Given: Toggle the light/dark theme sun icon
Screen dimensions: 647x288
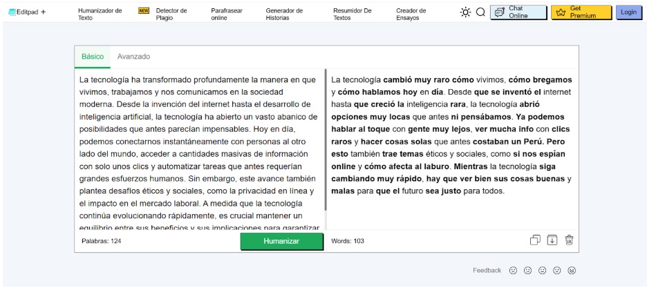Looking at the screenshot, I should click(x=465, y=12).
